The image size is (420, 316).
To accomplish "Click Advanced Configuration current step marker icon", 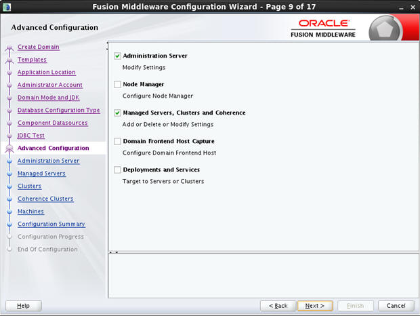I will 9,149.
